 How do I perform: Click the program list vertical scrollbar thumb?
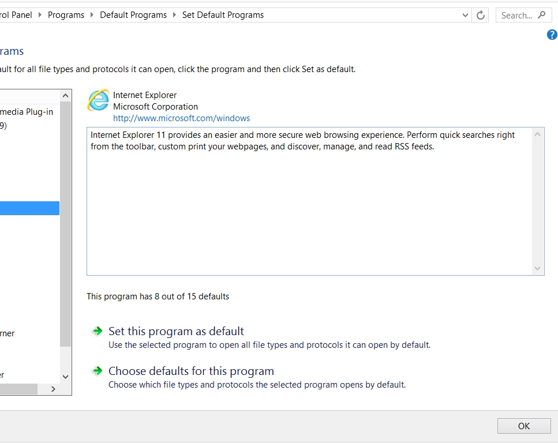click(65, 224)
